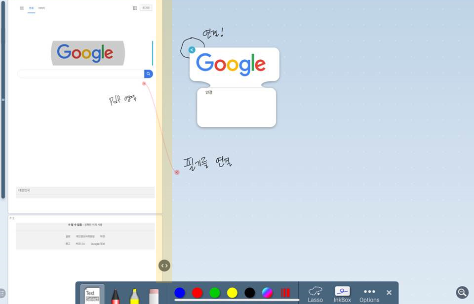Pick the blue color swatch
Screen dimensions: 474x304
click(x=180, y=293)
